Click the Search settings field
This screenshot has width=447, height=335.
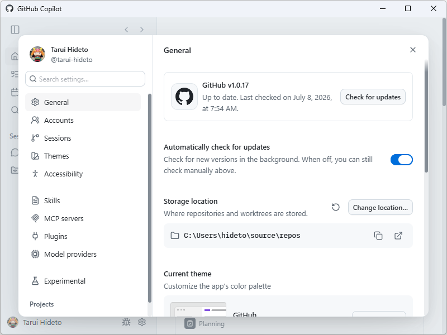(85, 79)
